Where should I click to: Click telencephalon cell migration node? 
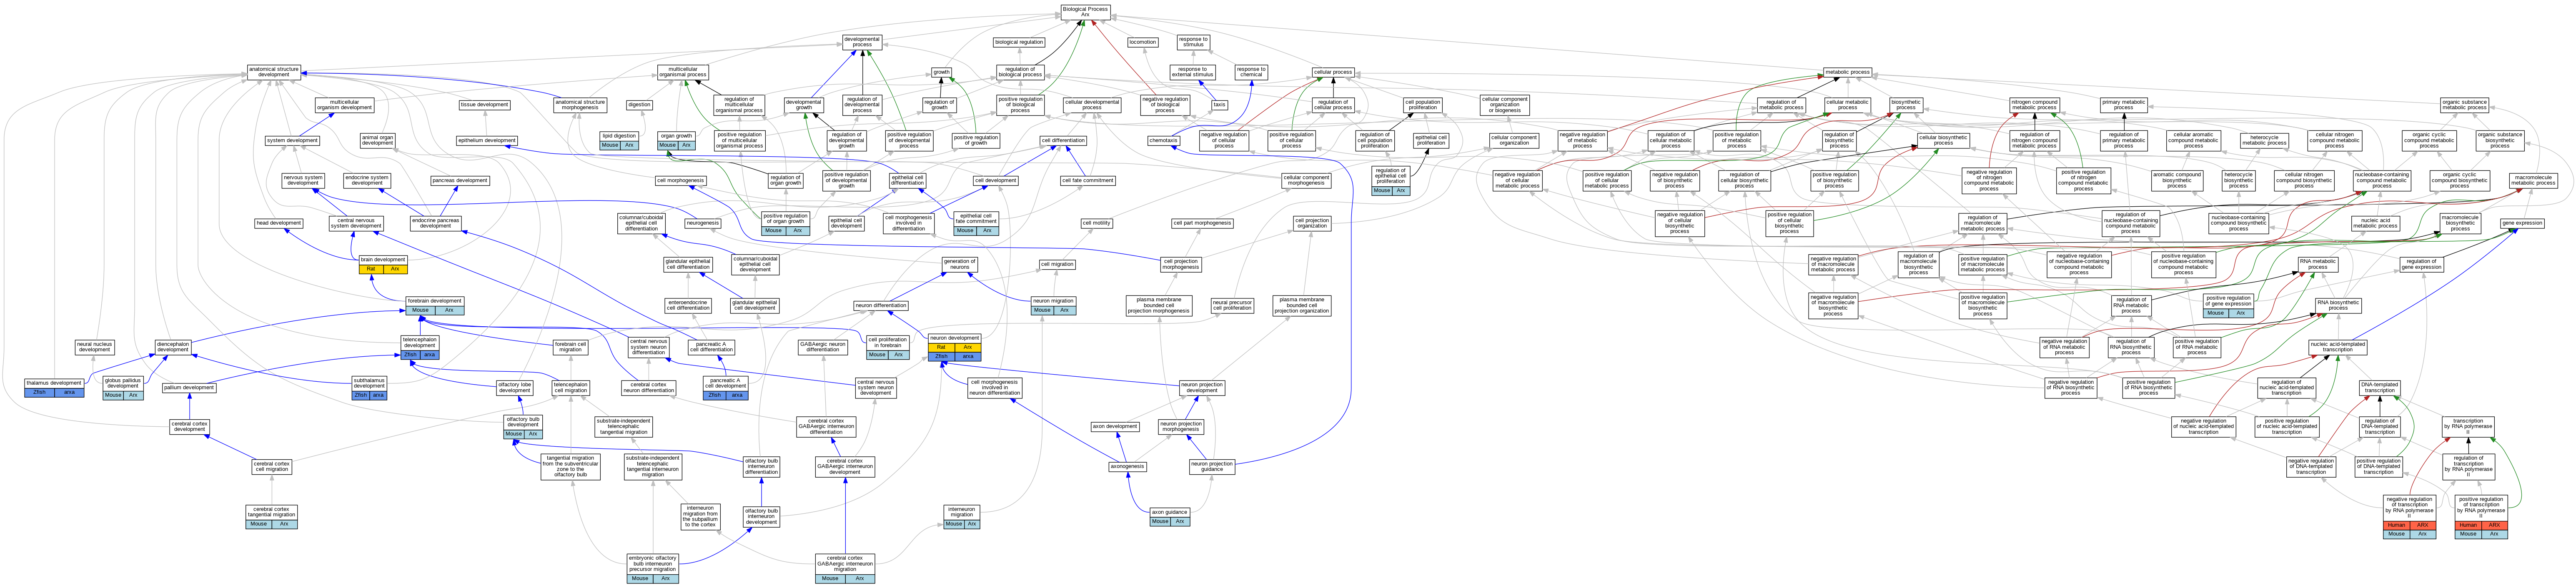(571, 388)
